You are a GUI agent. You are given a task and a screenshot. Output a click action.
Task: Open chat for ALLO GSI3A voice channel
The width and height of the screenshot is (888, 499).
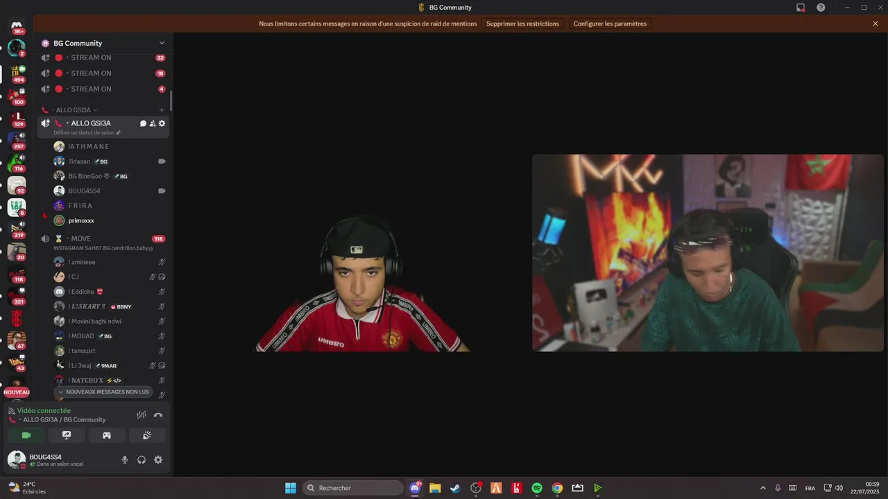(x=143, y=123)
